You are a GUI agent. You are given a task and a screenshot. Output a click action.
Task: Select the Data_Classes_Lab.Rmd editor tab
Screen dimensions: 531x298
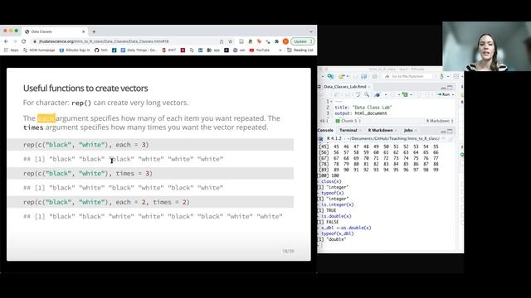[x=345, y=87]
